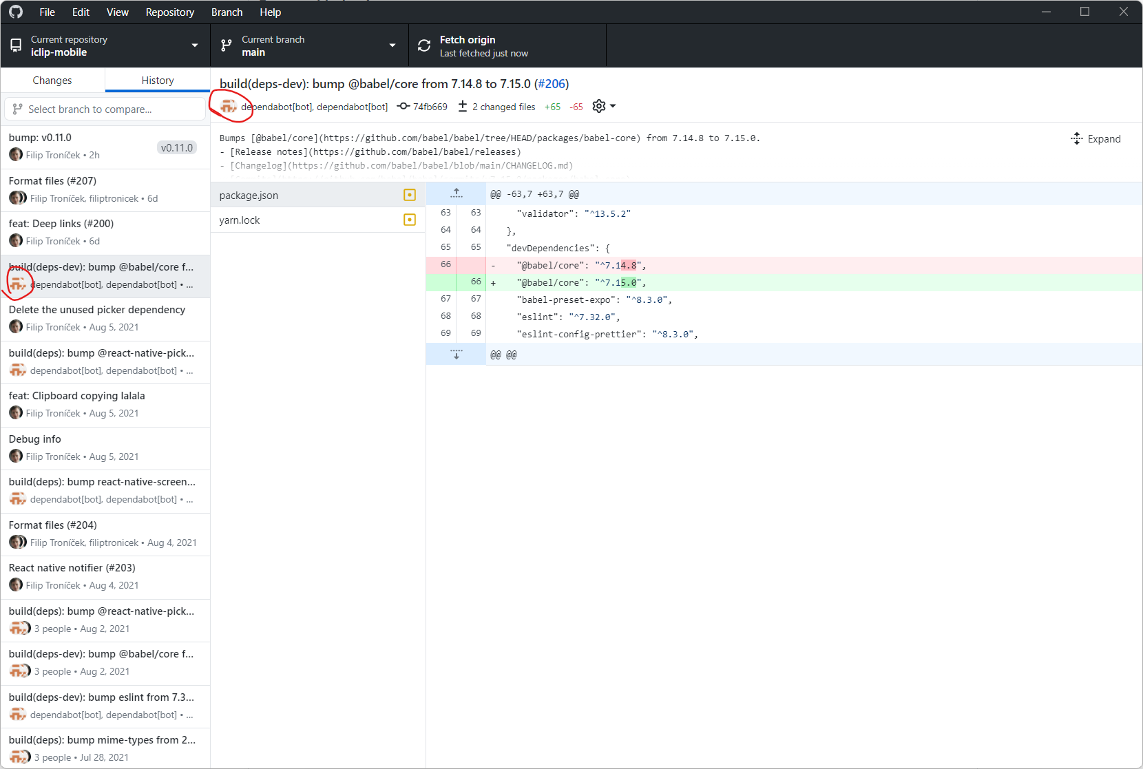Screen dimensions: 1143x769
Task: Click modified status icon for yarn.lock
Action: click(x=410, y=220)
